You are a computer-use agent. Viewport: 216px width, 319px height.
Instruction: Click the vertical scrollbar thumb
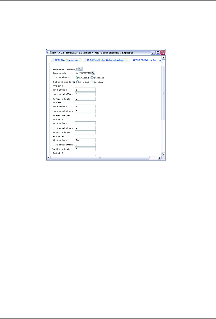163,93
